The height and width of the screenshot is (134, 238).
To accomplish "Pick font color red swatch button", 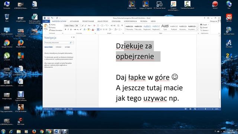I will [x=93, y=29].
